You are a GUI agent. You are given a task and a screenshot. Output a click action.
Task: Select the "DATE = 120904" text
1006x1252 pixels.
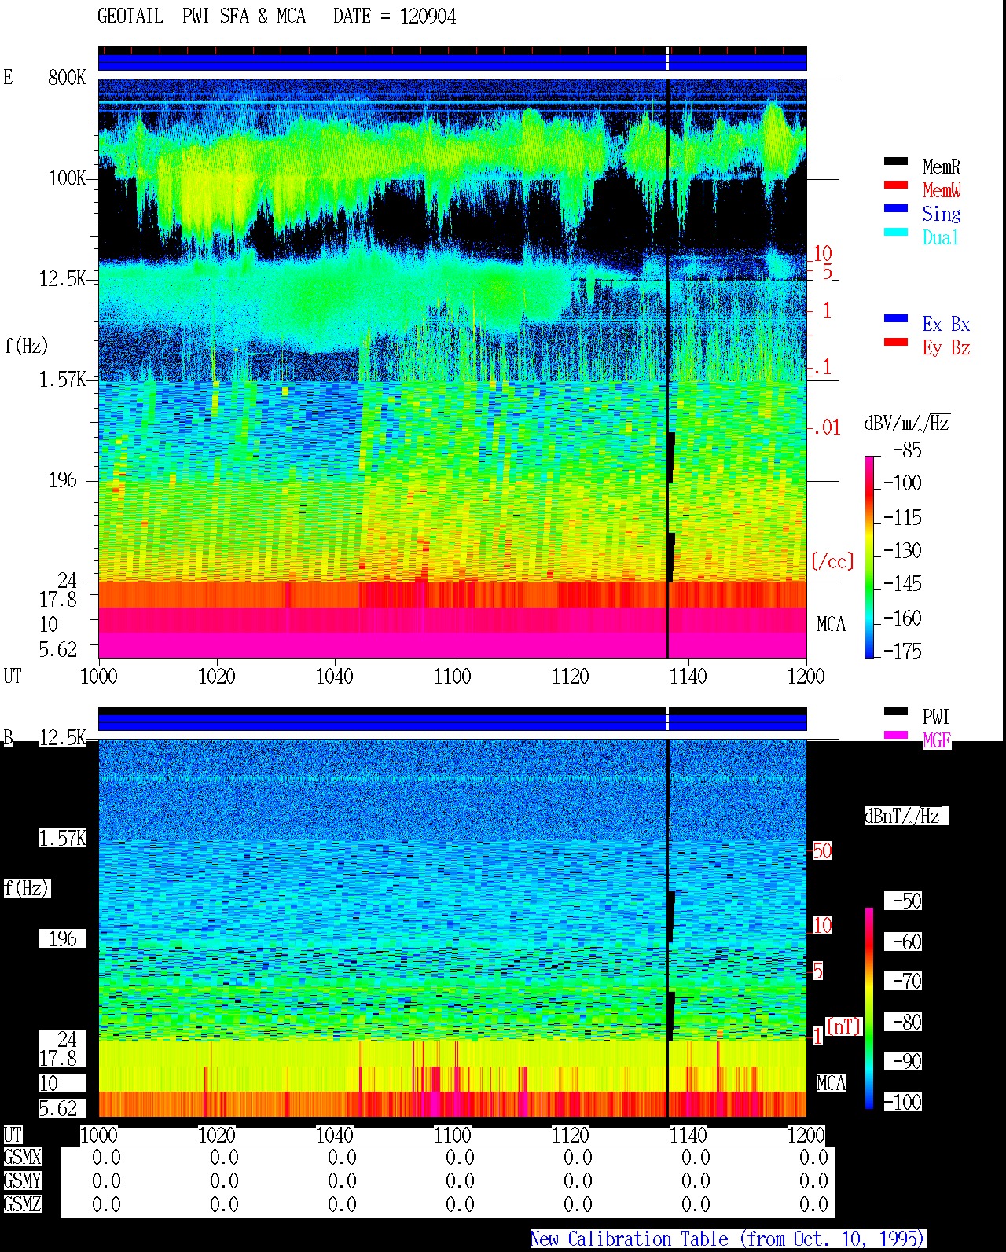pyautogui.click(x=395, y=17)
